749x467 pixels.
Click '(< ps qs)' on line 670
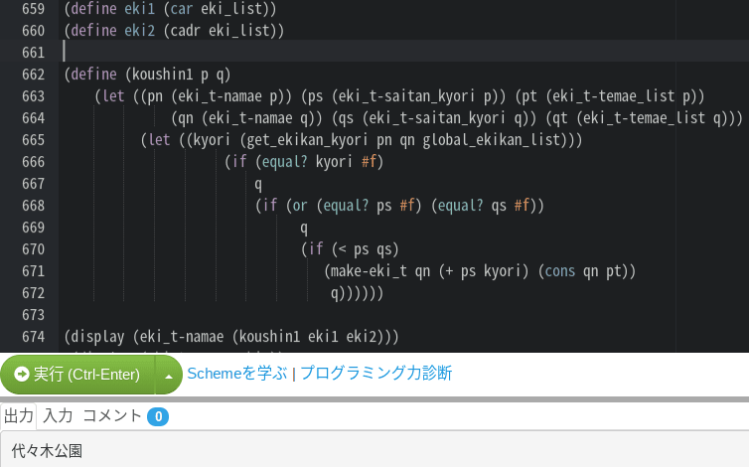point(365,249)
